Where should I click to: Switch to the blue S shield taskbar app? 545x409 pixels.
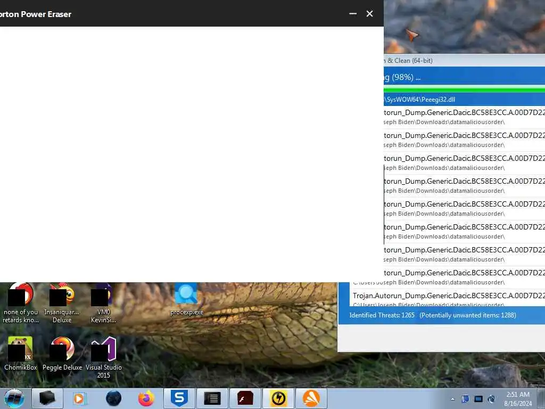point(179,398)
